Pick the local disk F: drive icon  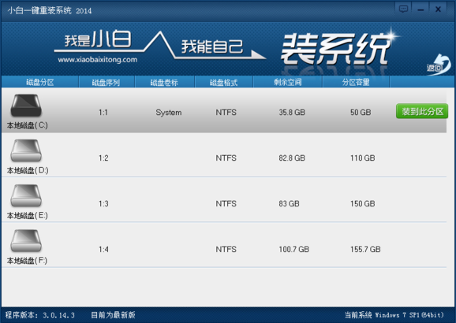coord(26,240)
